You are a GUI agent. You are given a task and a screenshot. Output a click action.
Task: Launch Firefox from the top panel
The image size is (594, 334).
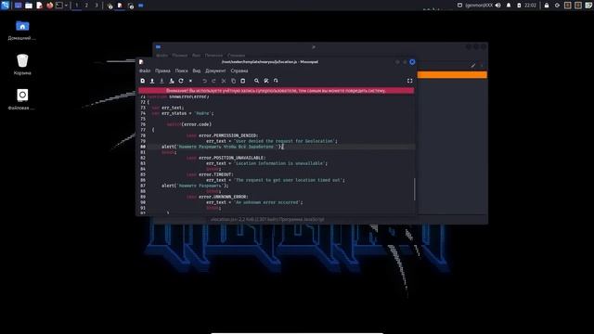coord(49,6)
